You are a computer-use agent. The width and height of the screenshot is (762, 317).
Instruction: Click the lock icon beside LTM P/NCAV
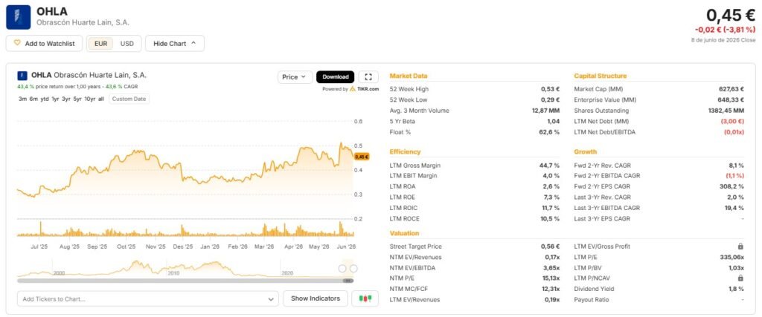click(740, 278)
